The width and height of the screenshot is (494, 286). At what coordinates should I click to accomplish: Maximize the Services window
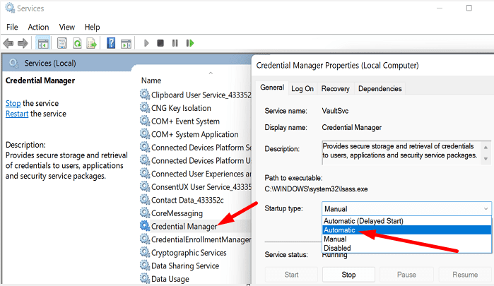pyautogui.click(x=469, y=8)
